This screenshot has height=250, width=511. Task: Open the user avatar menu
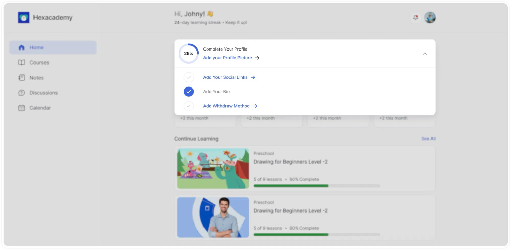[x=430, y=18]
